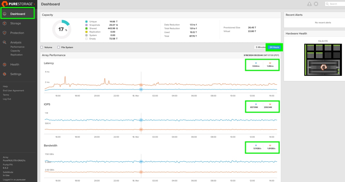
Task: Click the Unique teal color swatch in legend
Action: (86, 22)
